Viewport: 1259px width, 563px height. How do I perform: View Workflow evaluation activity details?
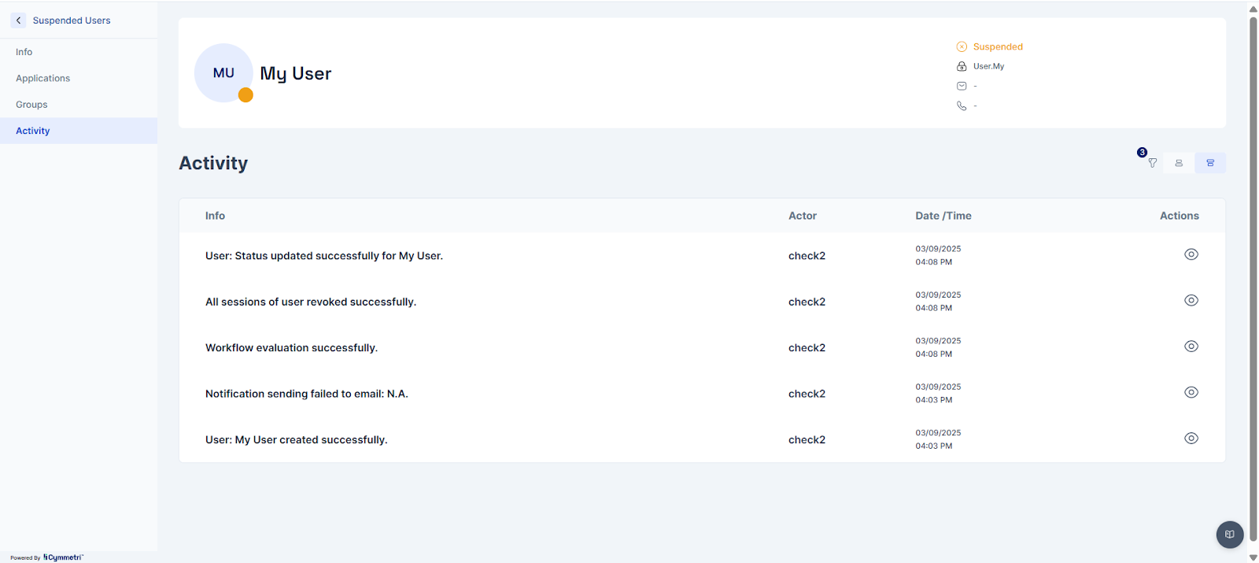tap(1191, 346)
